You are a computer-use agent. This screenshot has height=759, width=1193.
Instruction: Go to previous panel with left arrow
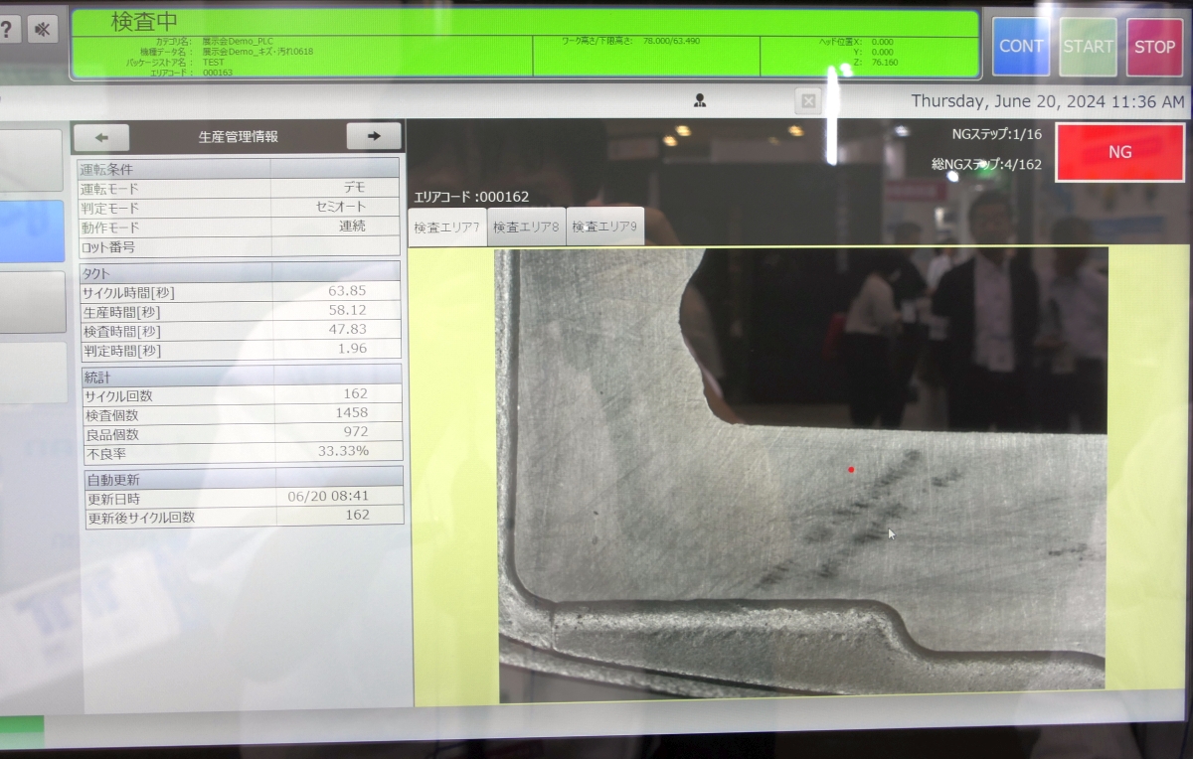(101, 137)
